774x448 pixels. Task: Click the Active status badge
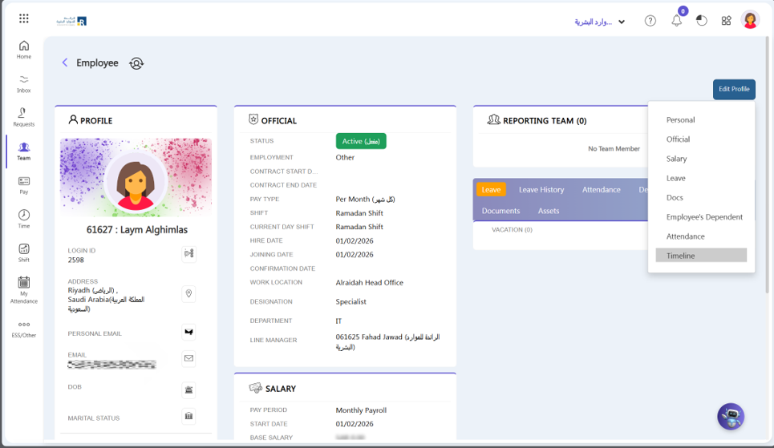pyautogui.click(x=361, y=141)
